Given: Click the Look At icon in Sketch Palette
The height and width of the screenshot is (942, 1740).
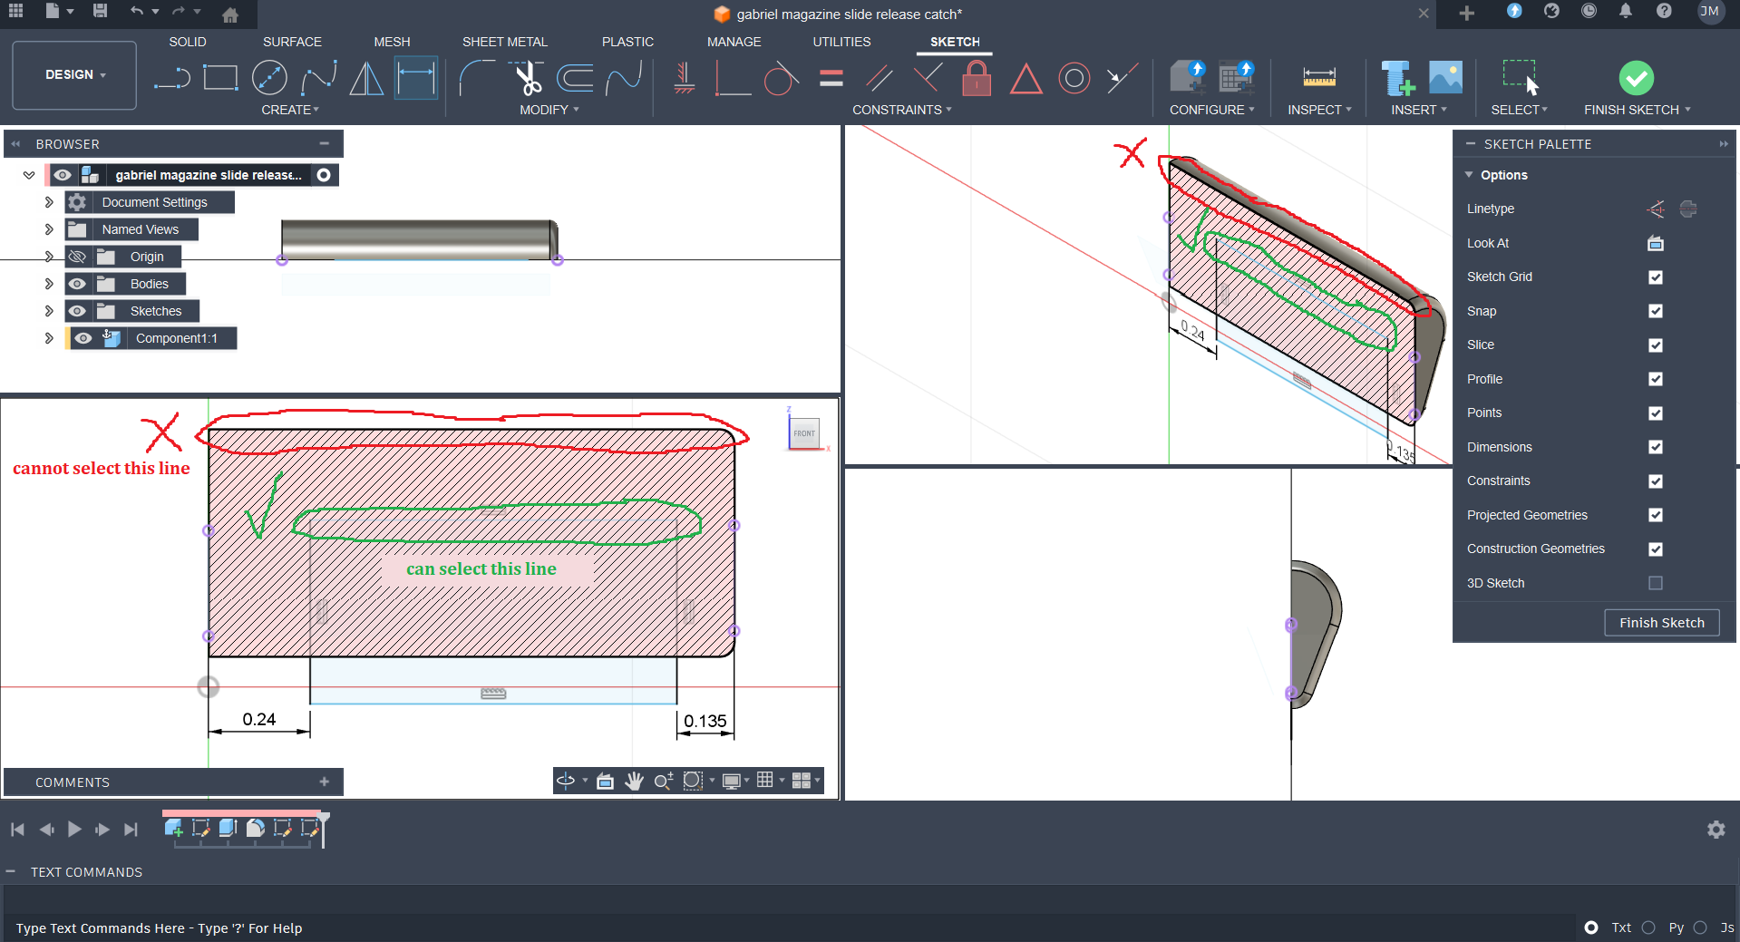Looking at the screenshot, I should click(1655, 243).
